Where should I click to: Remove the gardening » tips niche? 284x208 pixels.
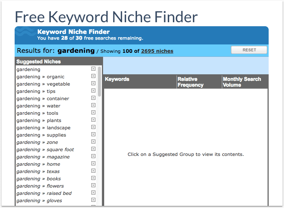[x=93, y=91]
